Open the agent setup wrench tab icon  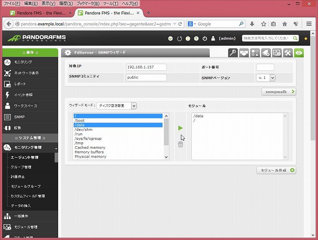point(288,53)
